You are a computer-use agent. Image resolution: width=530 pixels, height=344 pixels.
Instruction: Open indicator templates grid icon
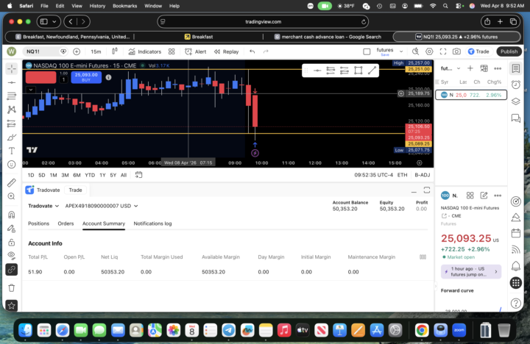point(172,51)
